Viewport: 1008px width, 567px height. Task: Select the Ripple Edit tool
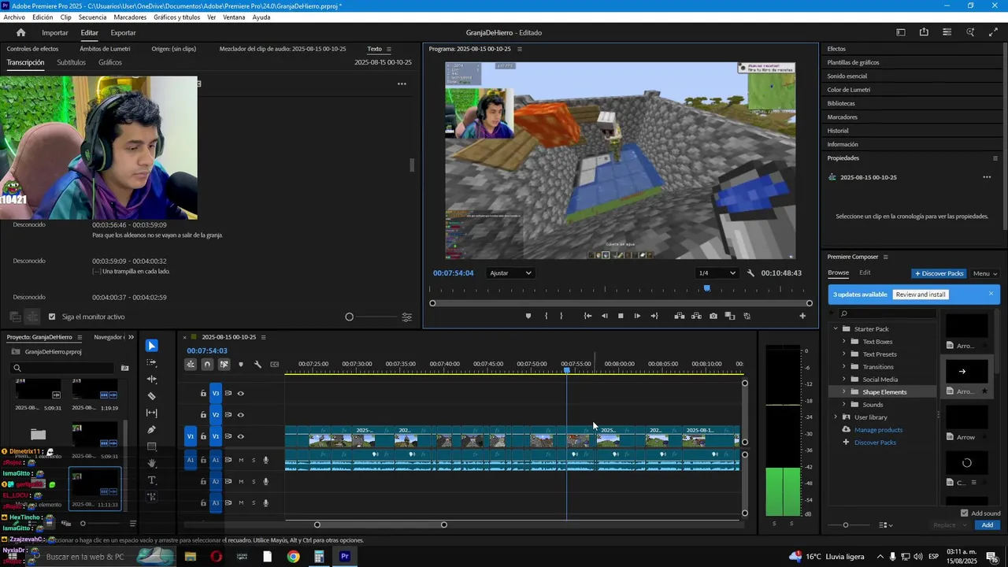click(152, 379)
